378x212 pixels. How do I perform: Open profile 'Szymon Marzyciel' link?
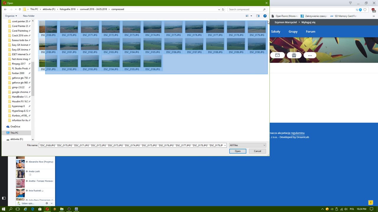tap(286, 22)
